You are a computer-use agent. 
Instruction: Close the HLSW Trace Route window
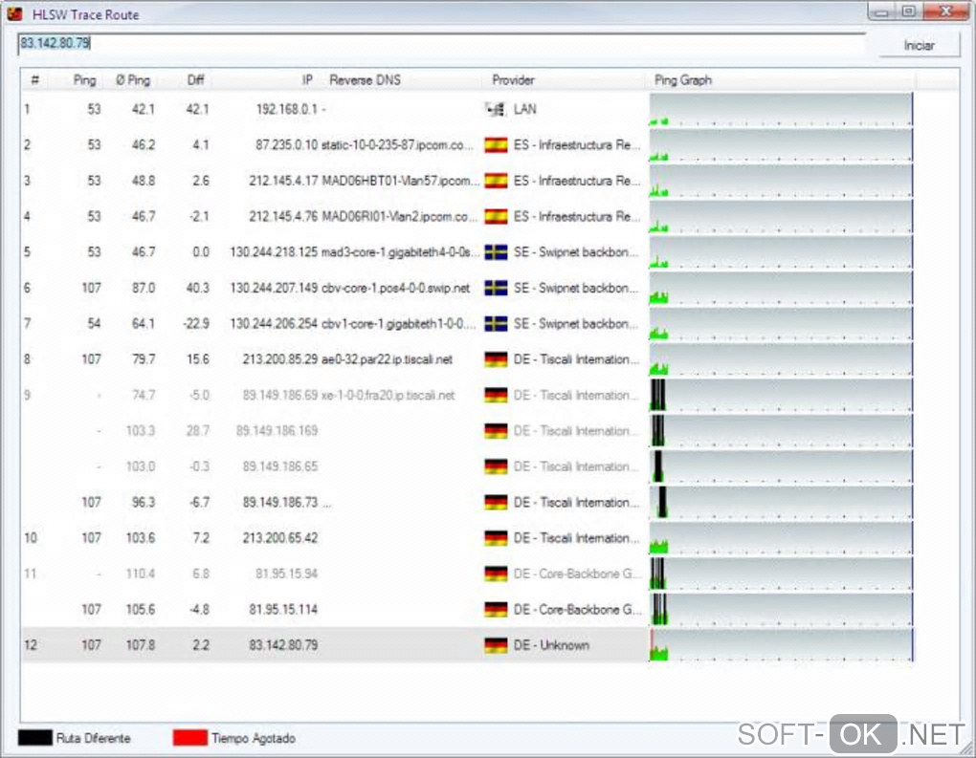[946, 11]
